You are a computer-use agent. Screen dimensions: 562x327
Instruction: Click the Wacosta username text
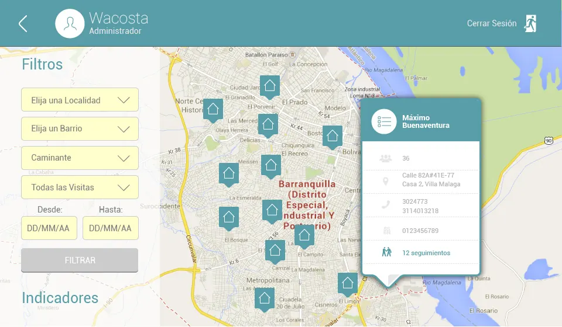click(119, 18)
